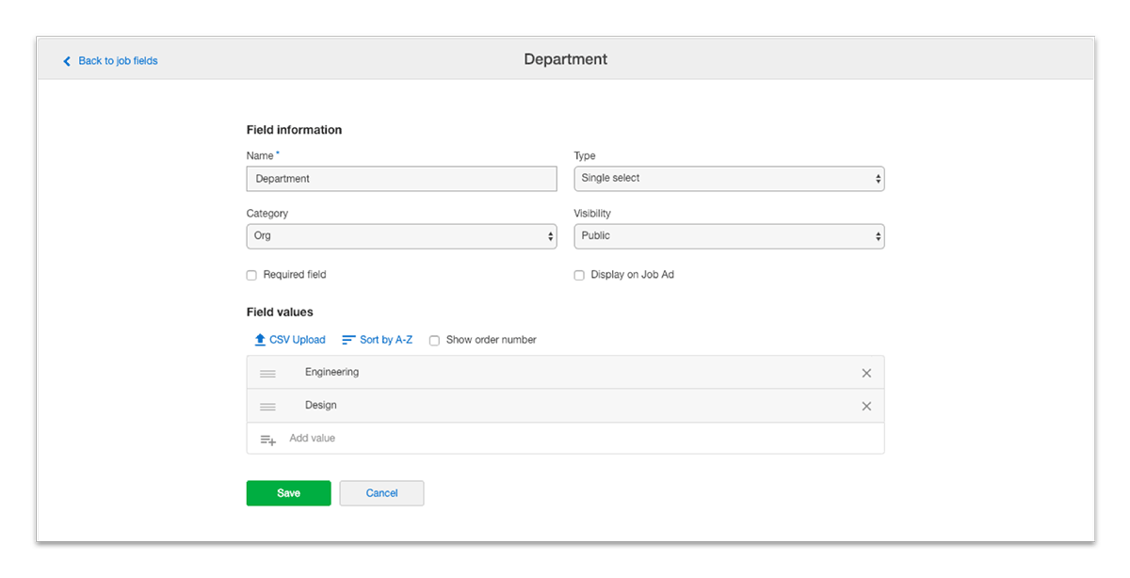
Task: Open the Type dropdown
Action: [x=729, y=179]
